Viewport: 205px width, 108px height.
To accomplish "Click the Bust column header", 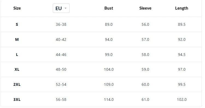I will pos(109,8).
